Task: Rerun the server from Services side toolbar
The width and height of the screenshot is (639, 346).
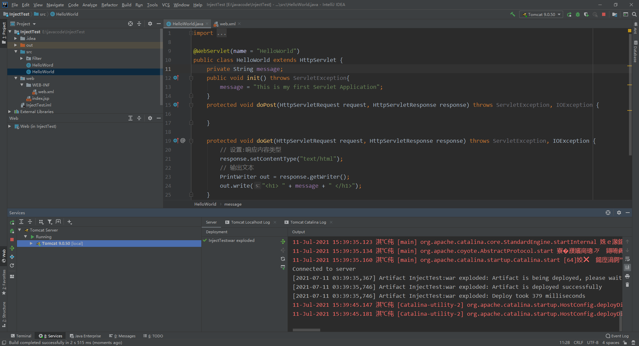Action: [x=12, y=222]
